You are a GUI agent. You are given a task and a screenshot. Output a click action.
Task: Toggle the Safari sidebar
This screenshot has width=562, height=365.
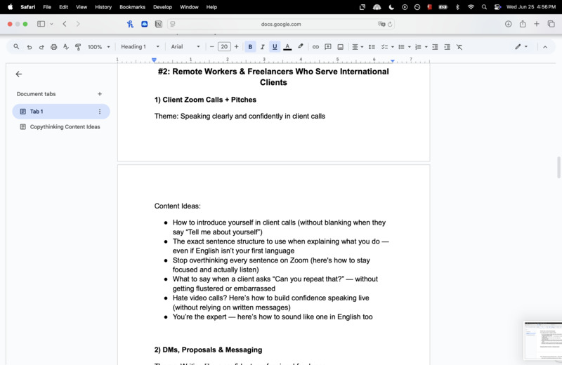[x=41, y=24]
